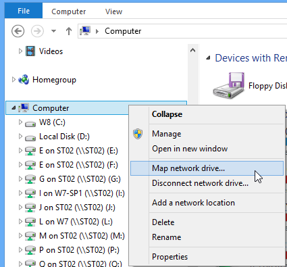
Task: Click the Forward navigation arrow
Action: point(37,31)
